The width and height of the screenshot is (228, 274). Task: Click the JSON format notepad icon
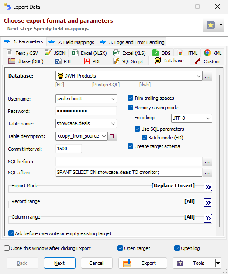tap(48, 53)
